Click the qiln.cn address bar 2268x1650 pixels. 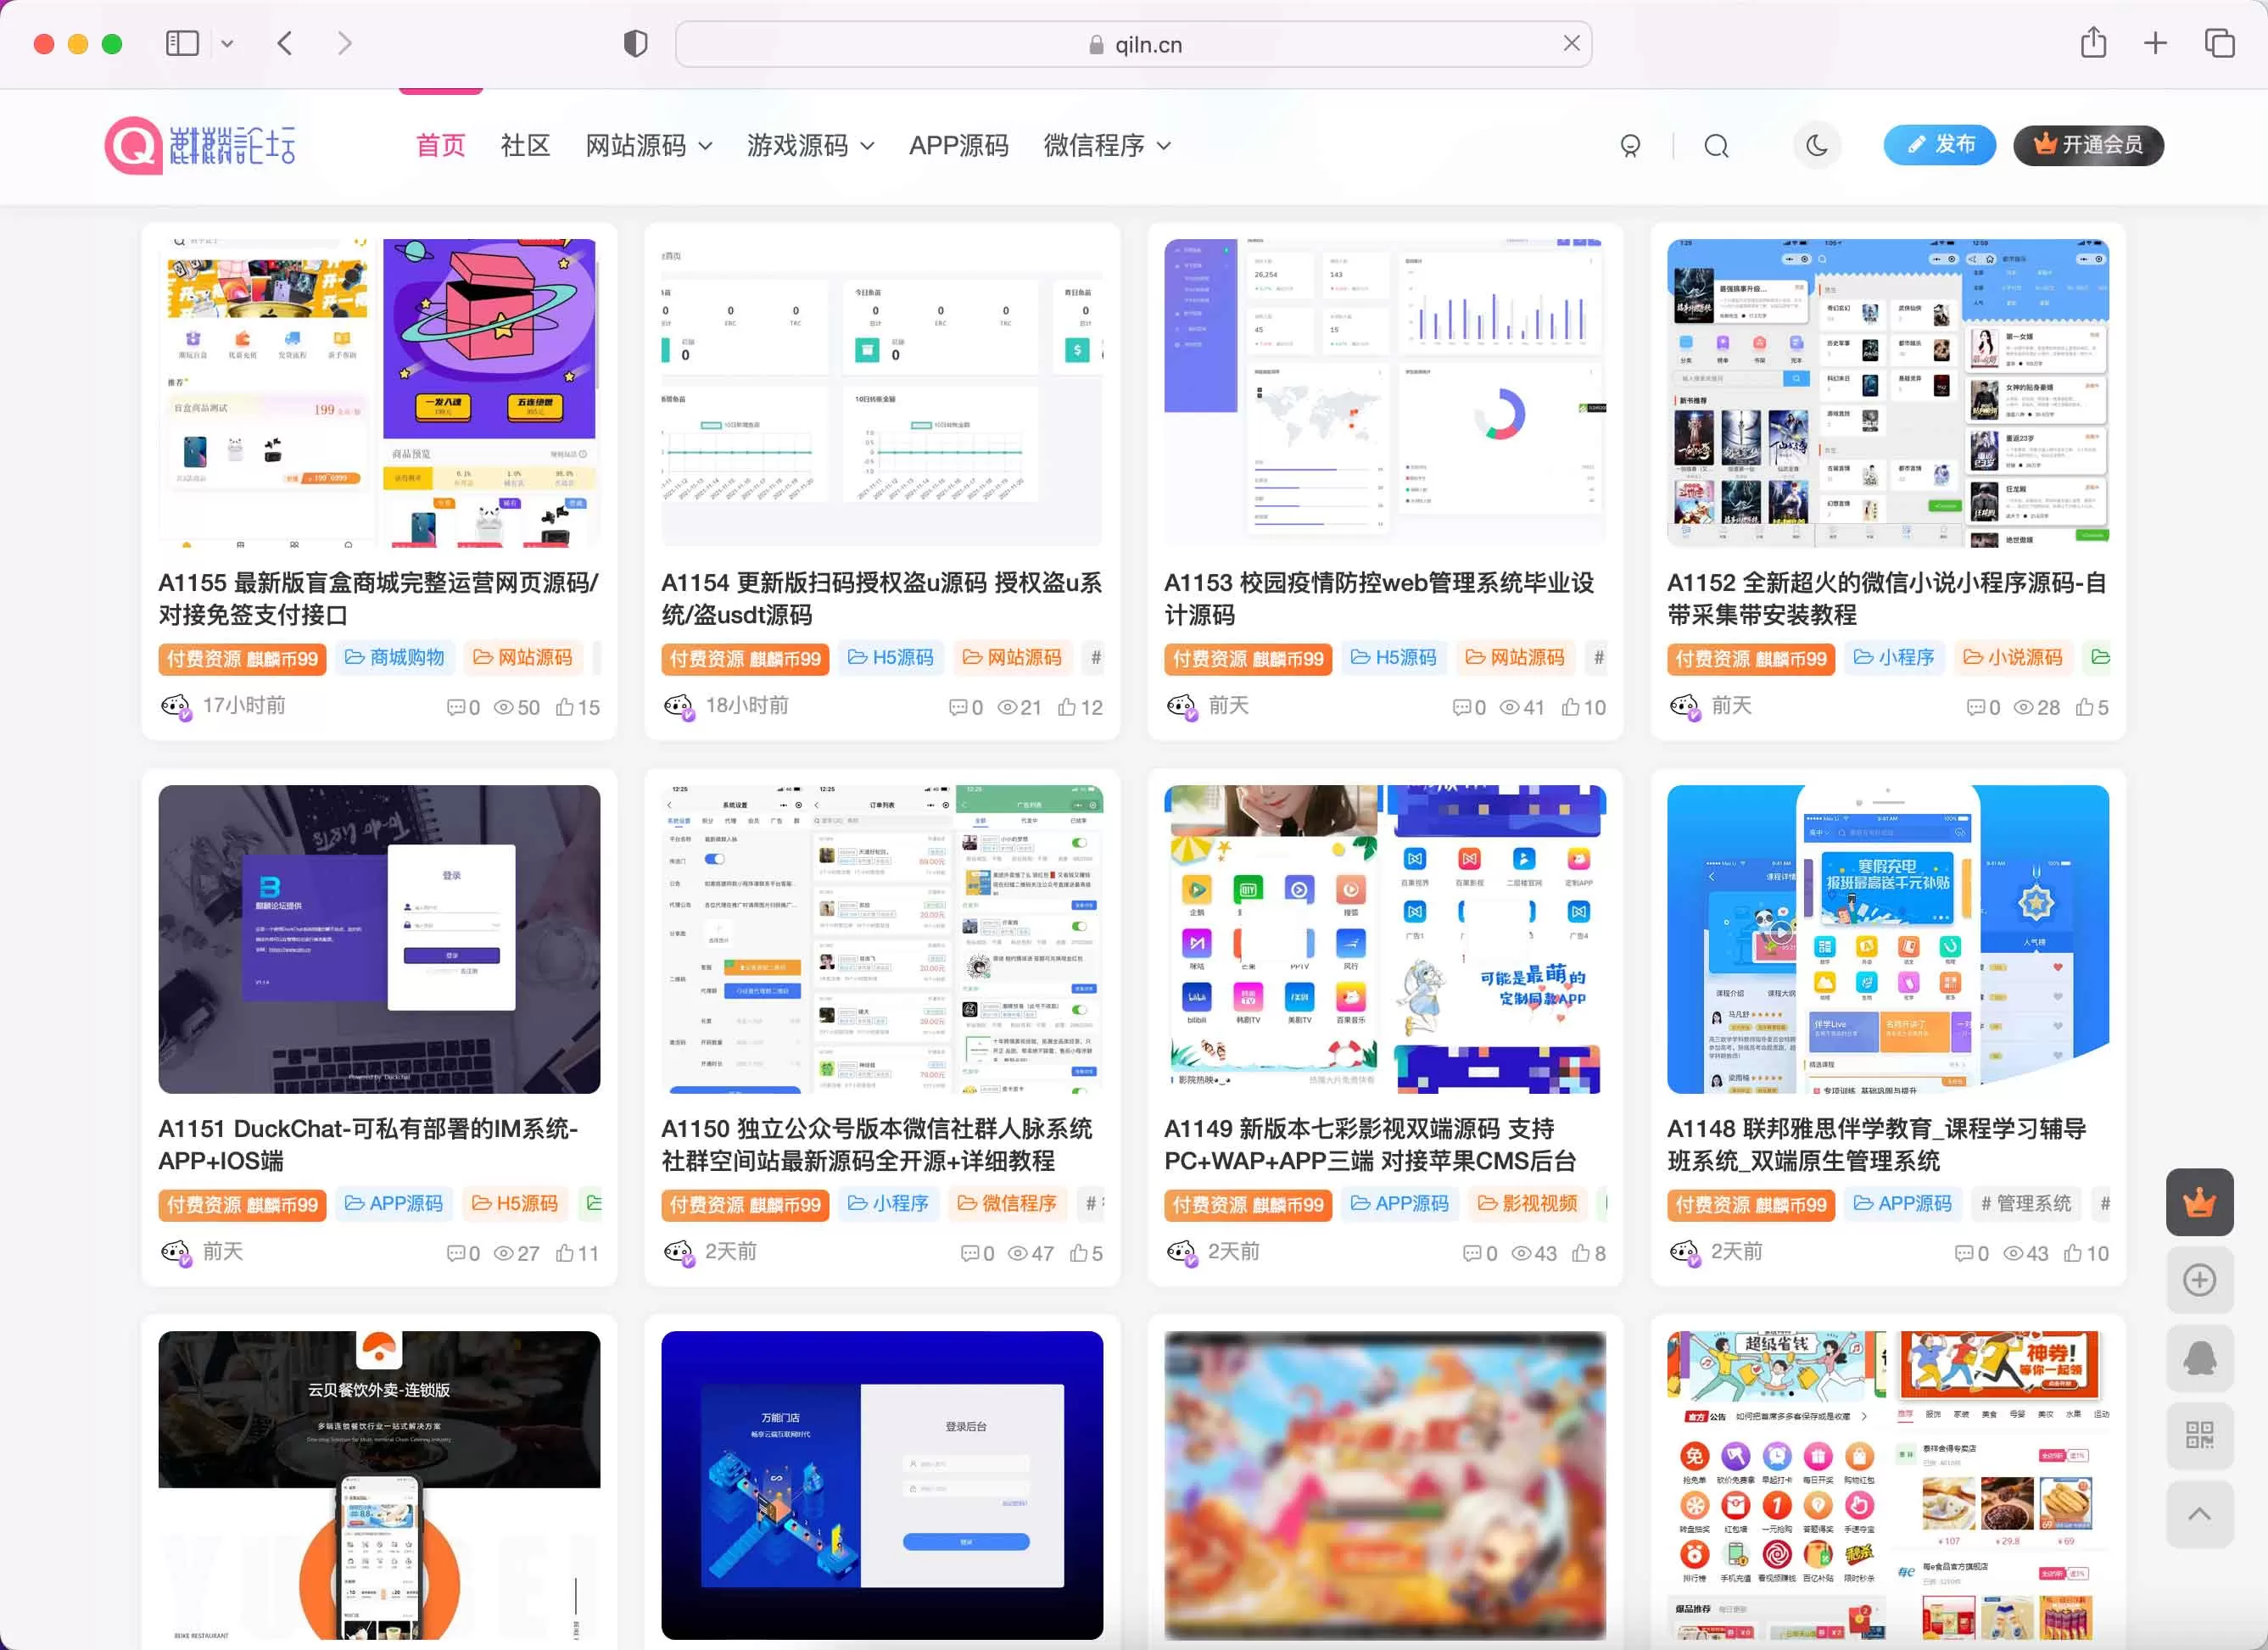tap(1133, 44)
